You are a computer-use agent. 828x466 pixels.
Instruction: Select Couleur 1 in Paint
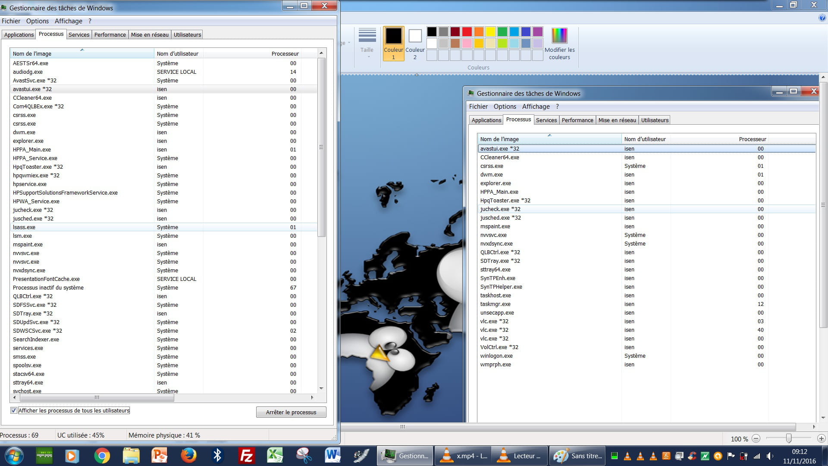[393, 44]
